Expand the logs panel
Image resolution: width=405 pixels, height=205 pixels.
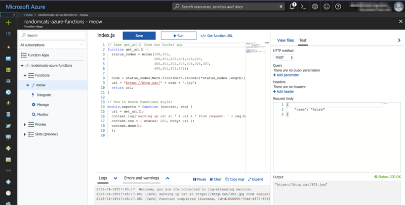pyautogui.click(x=256, y=179)
